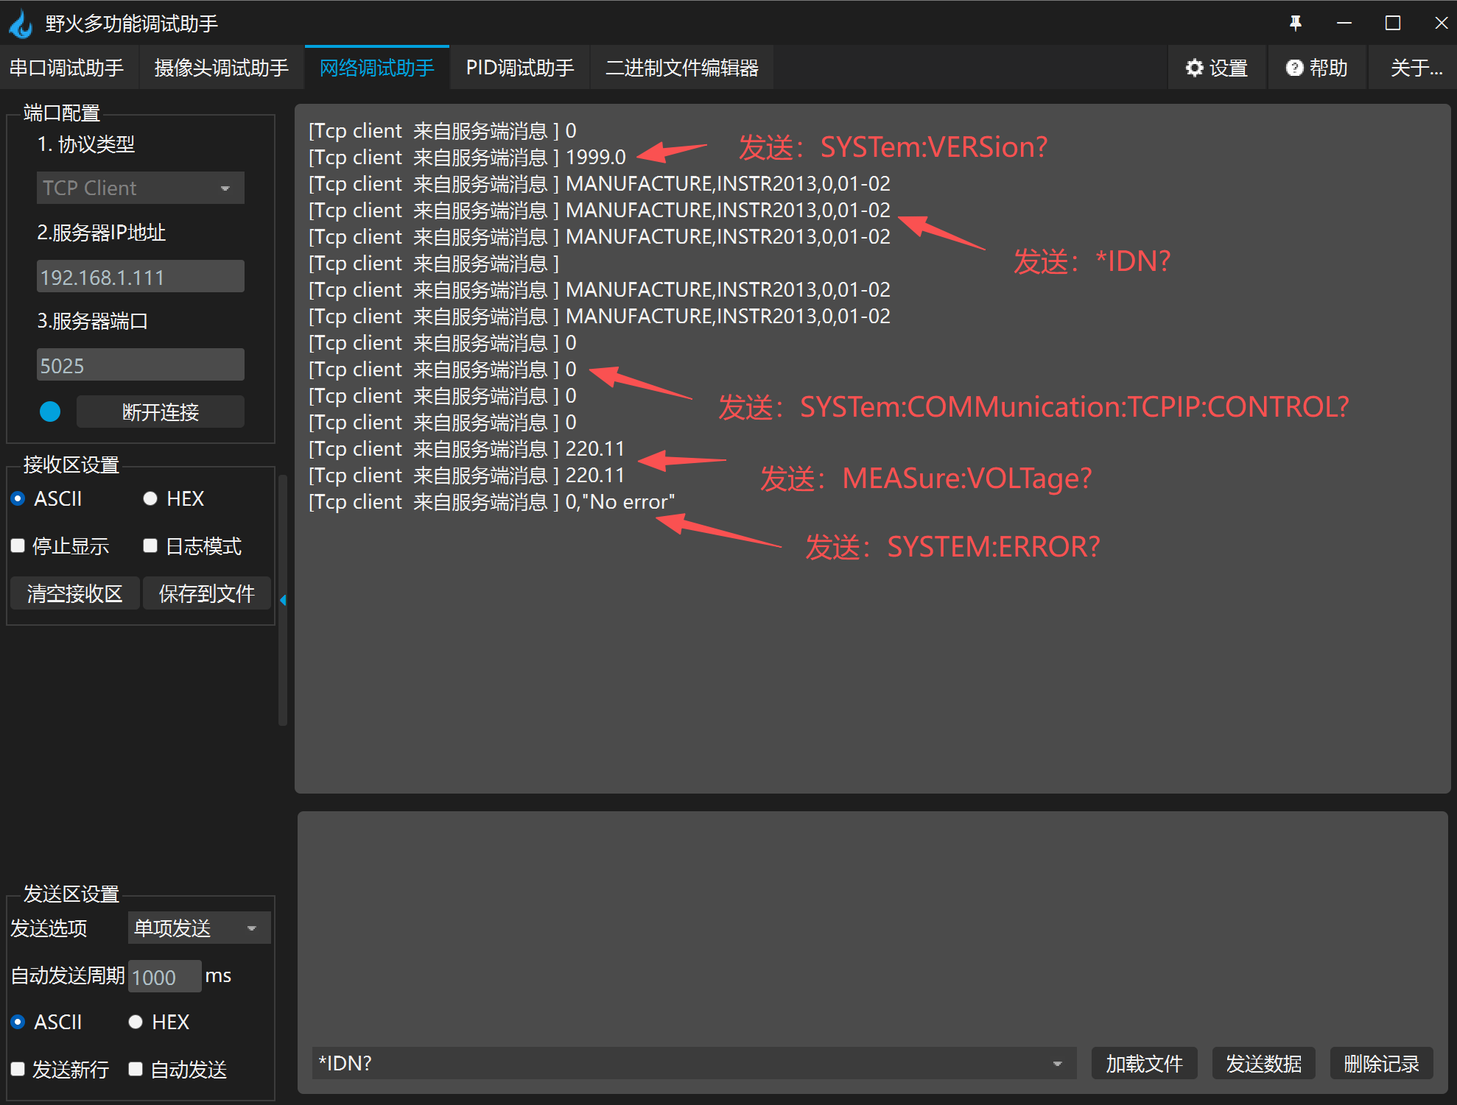Open the PID调试助手 tab
This screenshot has height=1105, width=1457.
[519, 68]
